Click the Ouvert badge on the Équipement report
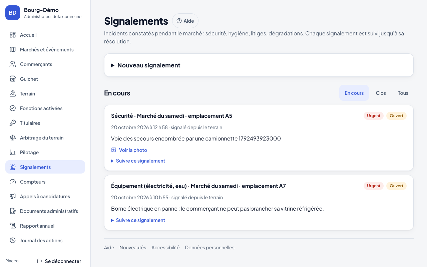Viewport: 427px width, 267px height. coord(396,186)
